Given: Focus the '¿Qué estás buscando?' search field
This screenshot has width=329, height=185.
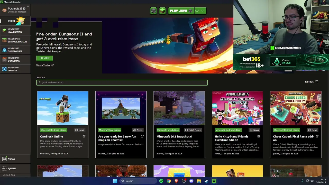Looking at the screenshot, I should click(122, 82).
